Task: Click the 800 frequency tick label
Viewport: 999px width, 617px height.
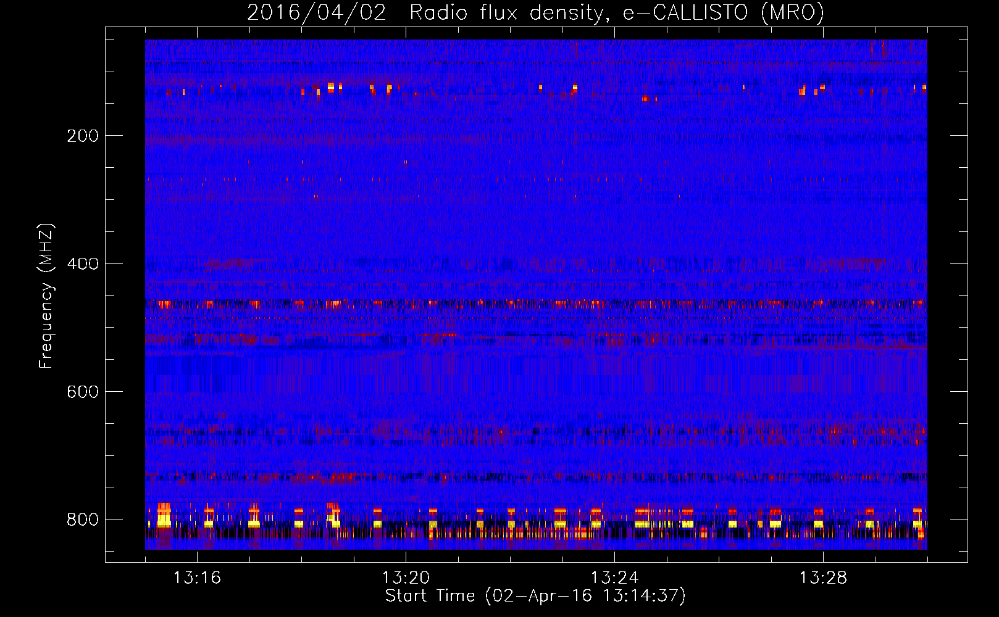Action: click(83, 520)
